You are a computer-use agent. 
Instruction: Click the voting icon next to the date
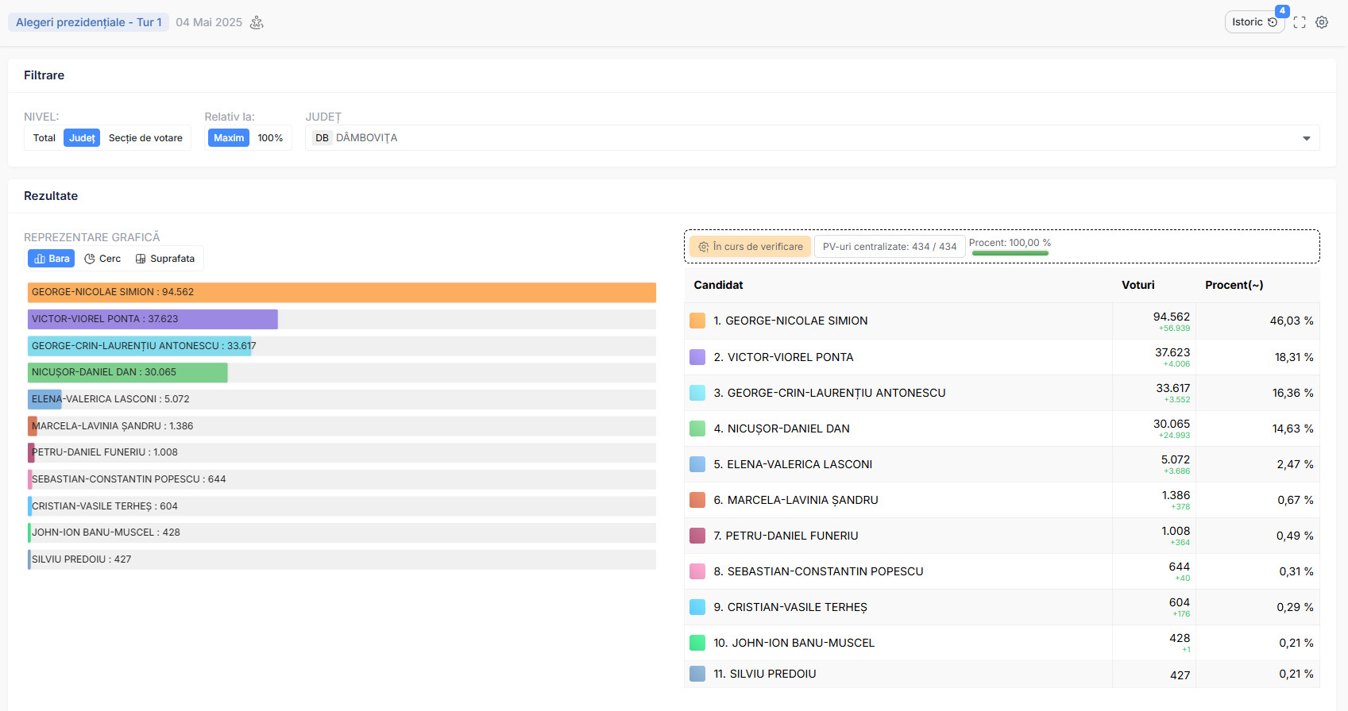[x=257, y=22]
